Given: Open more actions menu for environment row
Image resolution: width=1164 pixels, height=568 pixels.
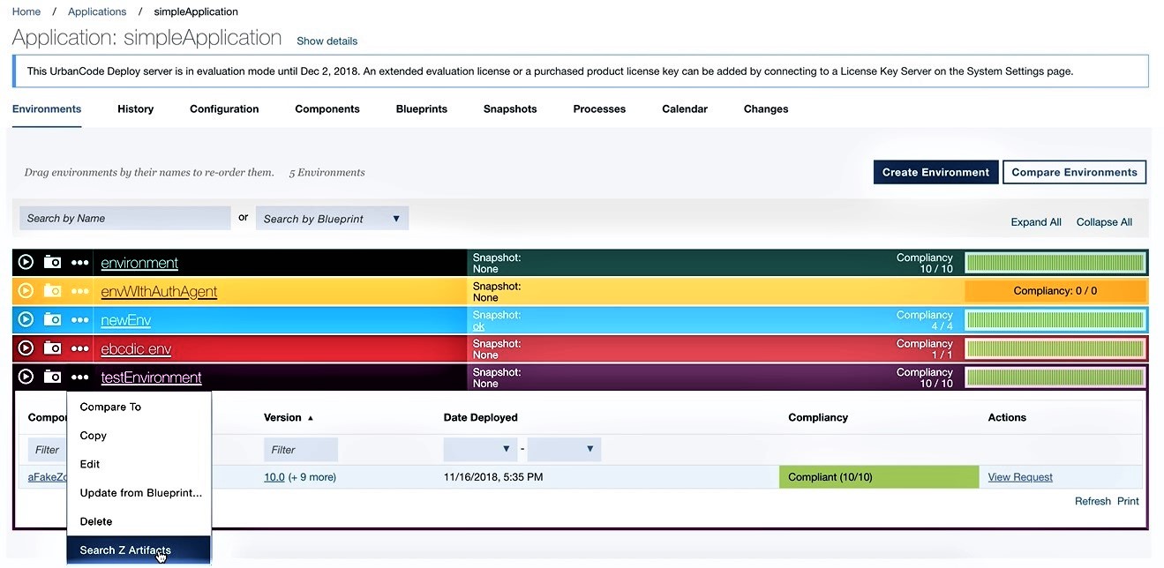Looking at the screenshot, I should click(x=80, y=263).
